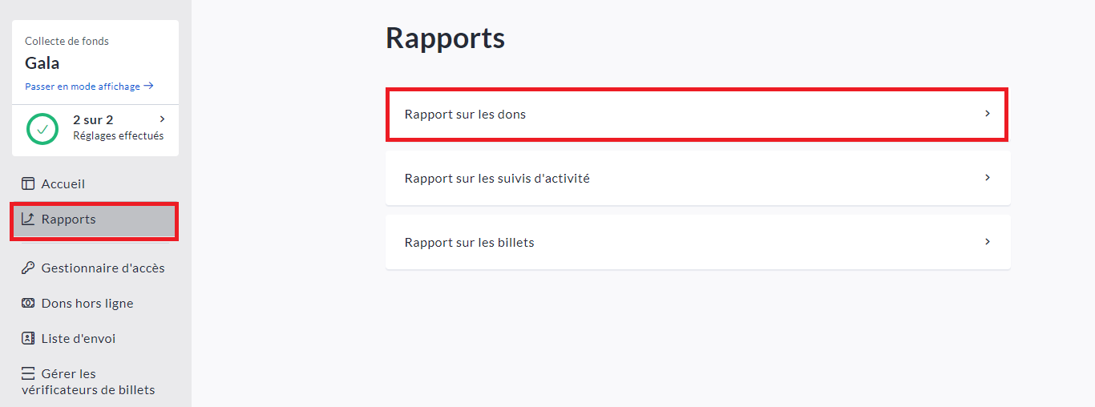The height and width of the screenshot is (407, 1095).
Task: Open Rapport sur les suivis d'activité chevron
Action: click(x=988, y=178)
